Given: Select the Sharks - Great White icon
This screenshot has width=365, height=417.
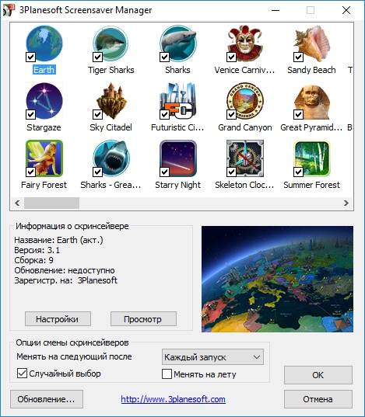Looking at the screenshot, I should point(111,158).
